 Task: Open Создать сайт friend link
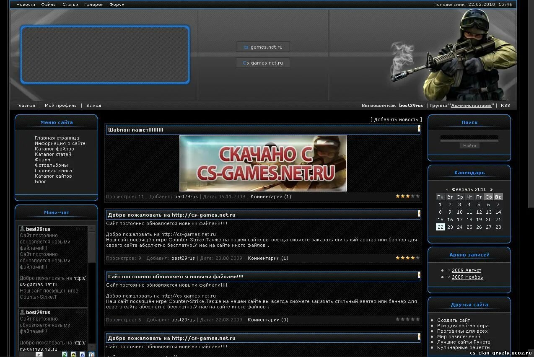click(454, 320)
